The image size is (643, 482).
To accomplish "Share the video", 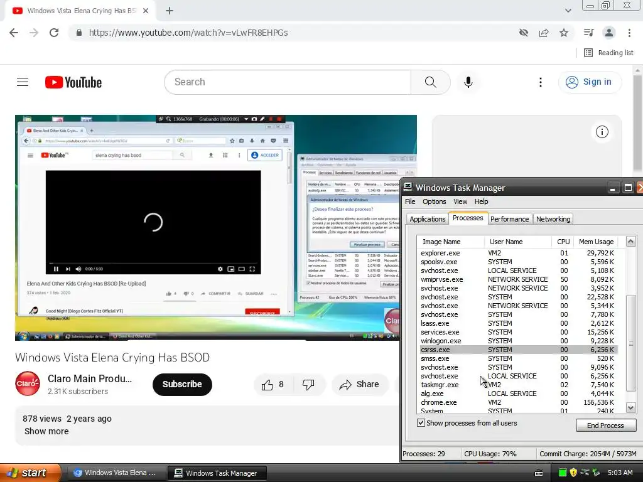I will tap(360, 385).
